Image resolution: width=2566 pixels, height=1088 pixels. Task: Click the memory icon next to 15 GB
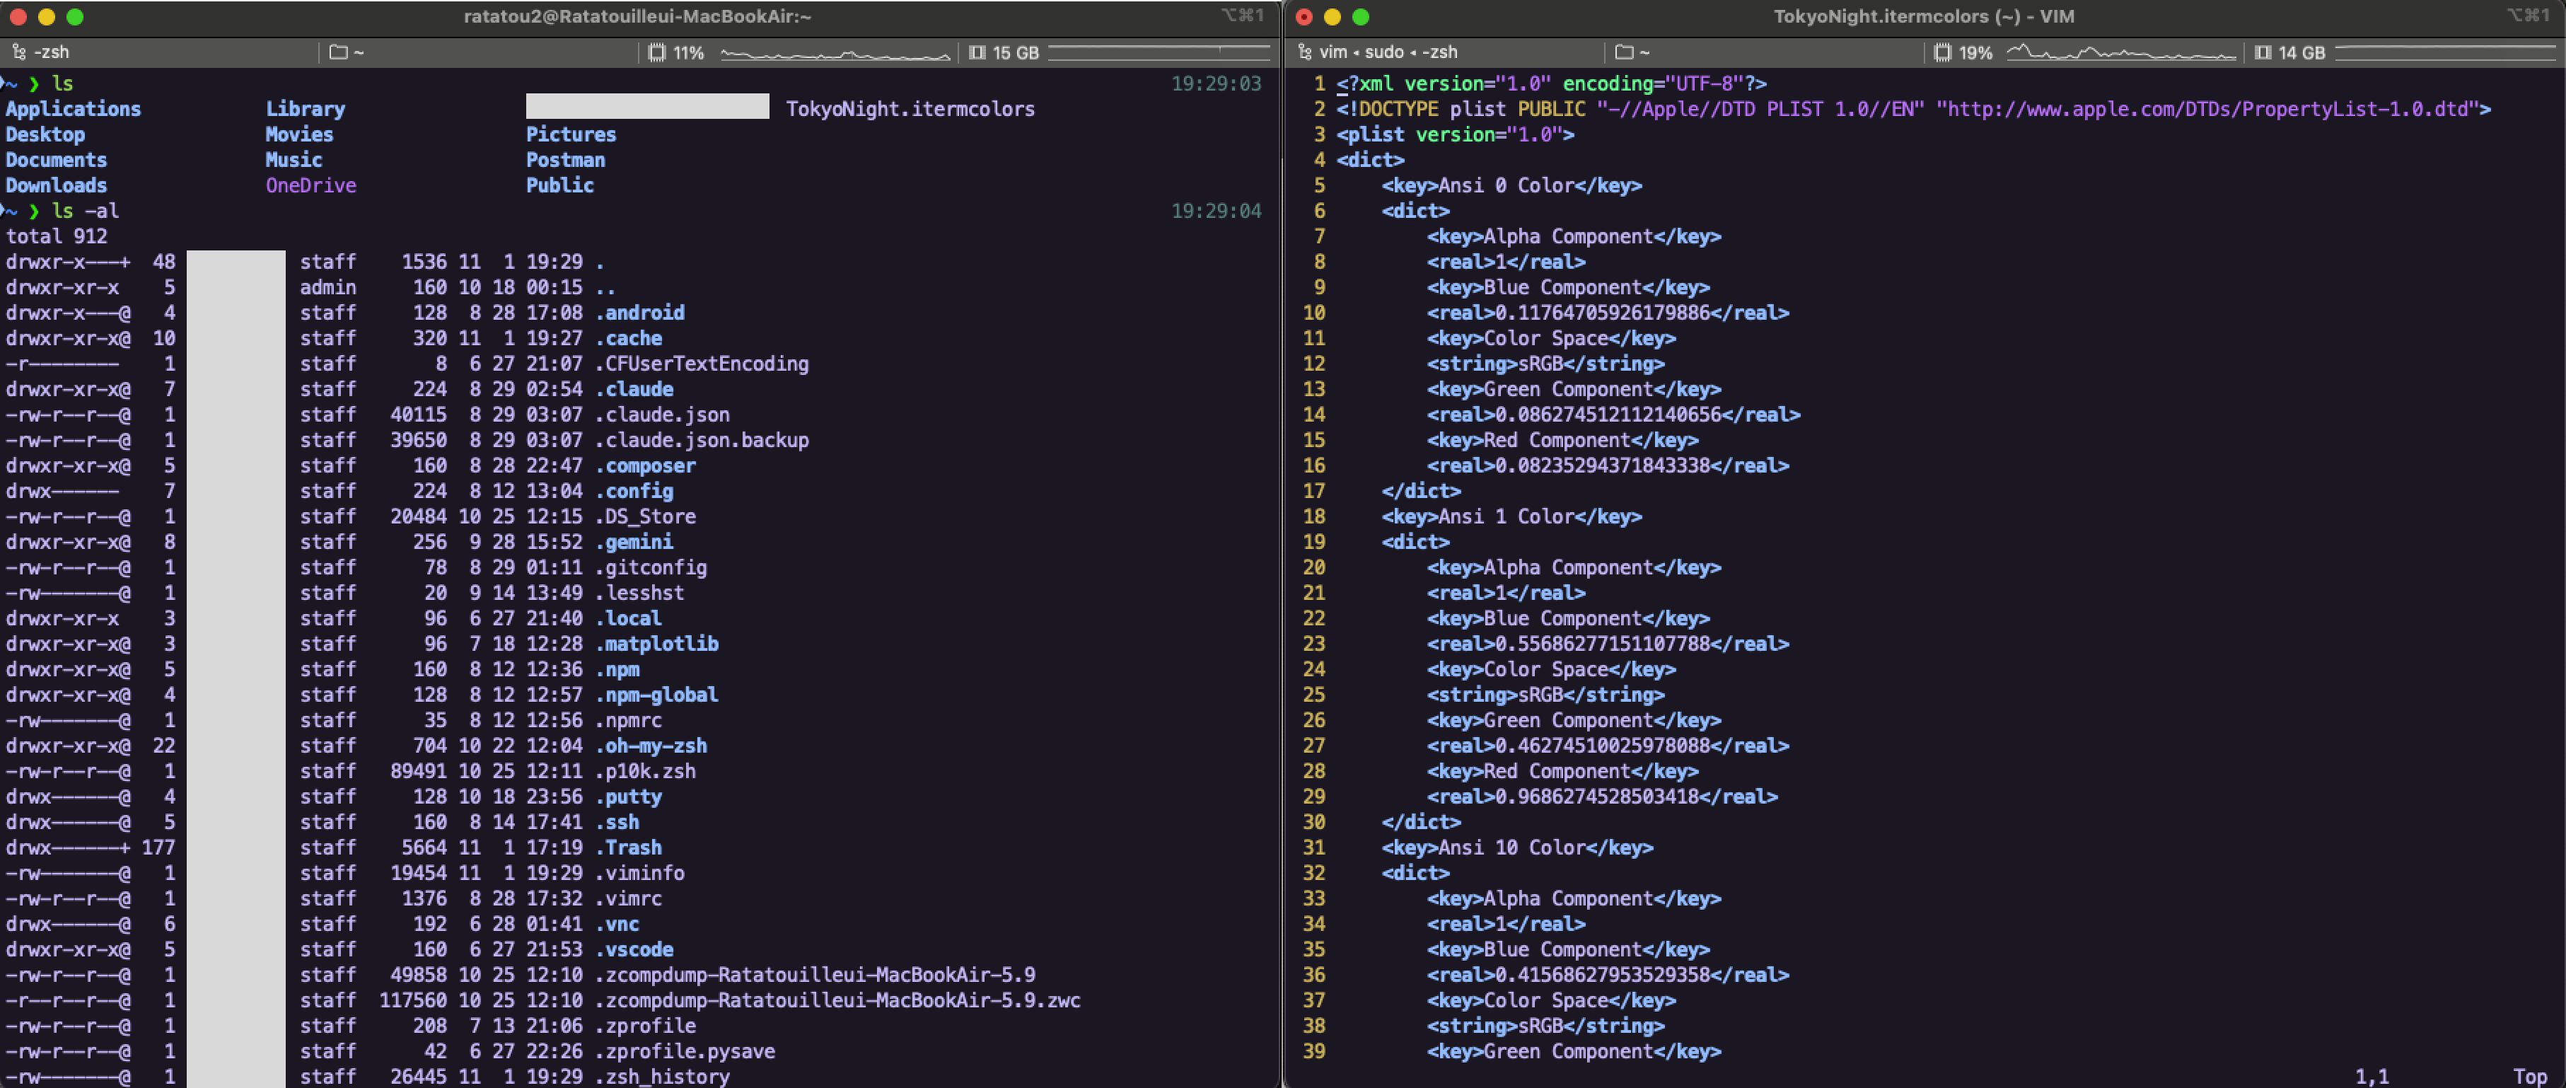click(x=977, y=53)
